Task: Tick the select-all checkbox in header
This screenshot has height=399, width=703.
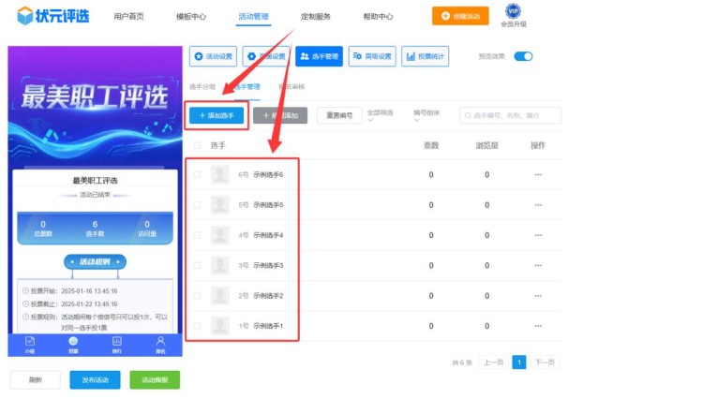Action: [197, 146]
